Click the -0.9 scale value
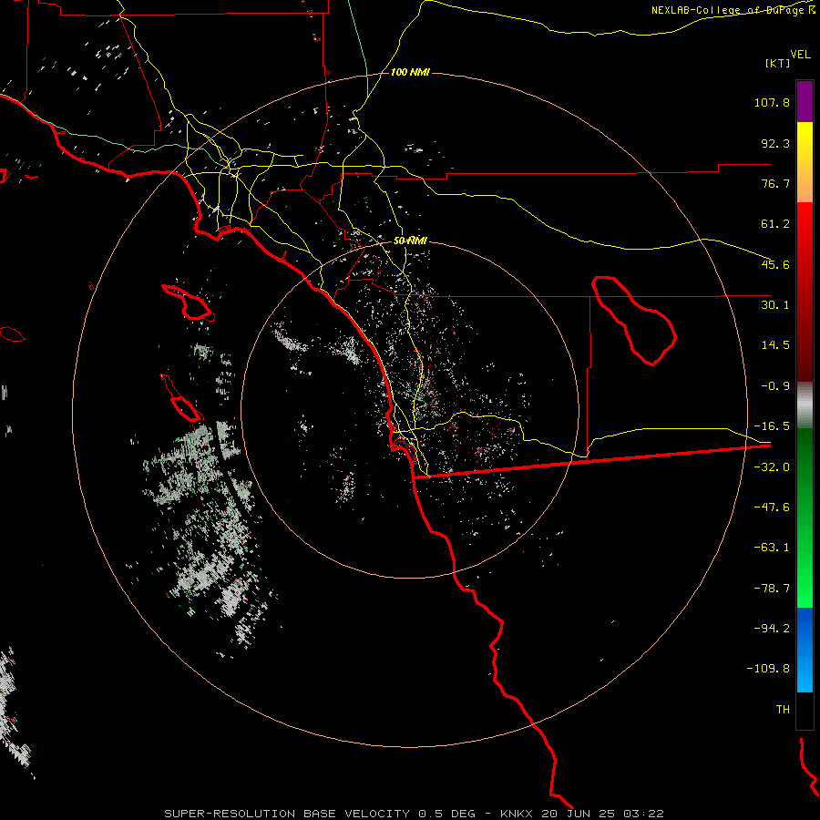Viewport: 820px width, 820px height. (775, 386)
